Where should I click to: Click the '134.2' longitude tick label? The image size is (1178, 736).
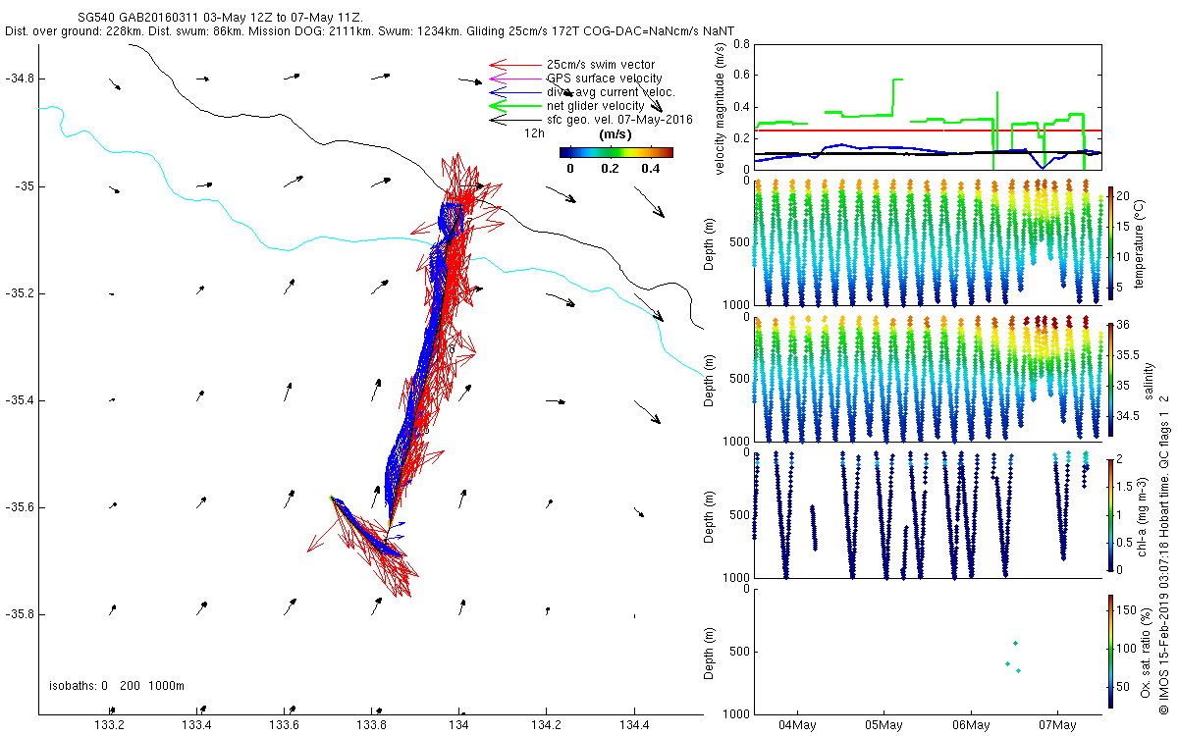(546, 725)
